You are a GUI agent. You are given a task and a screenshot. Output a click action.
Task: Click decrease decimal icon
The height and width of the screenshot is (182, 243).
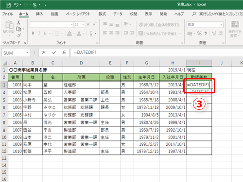221,33
